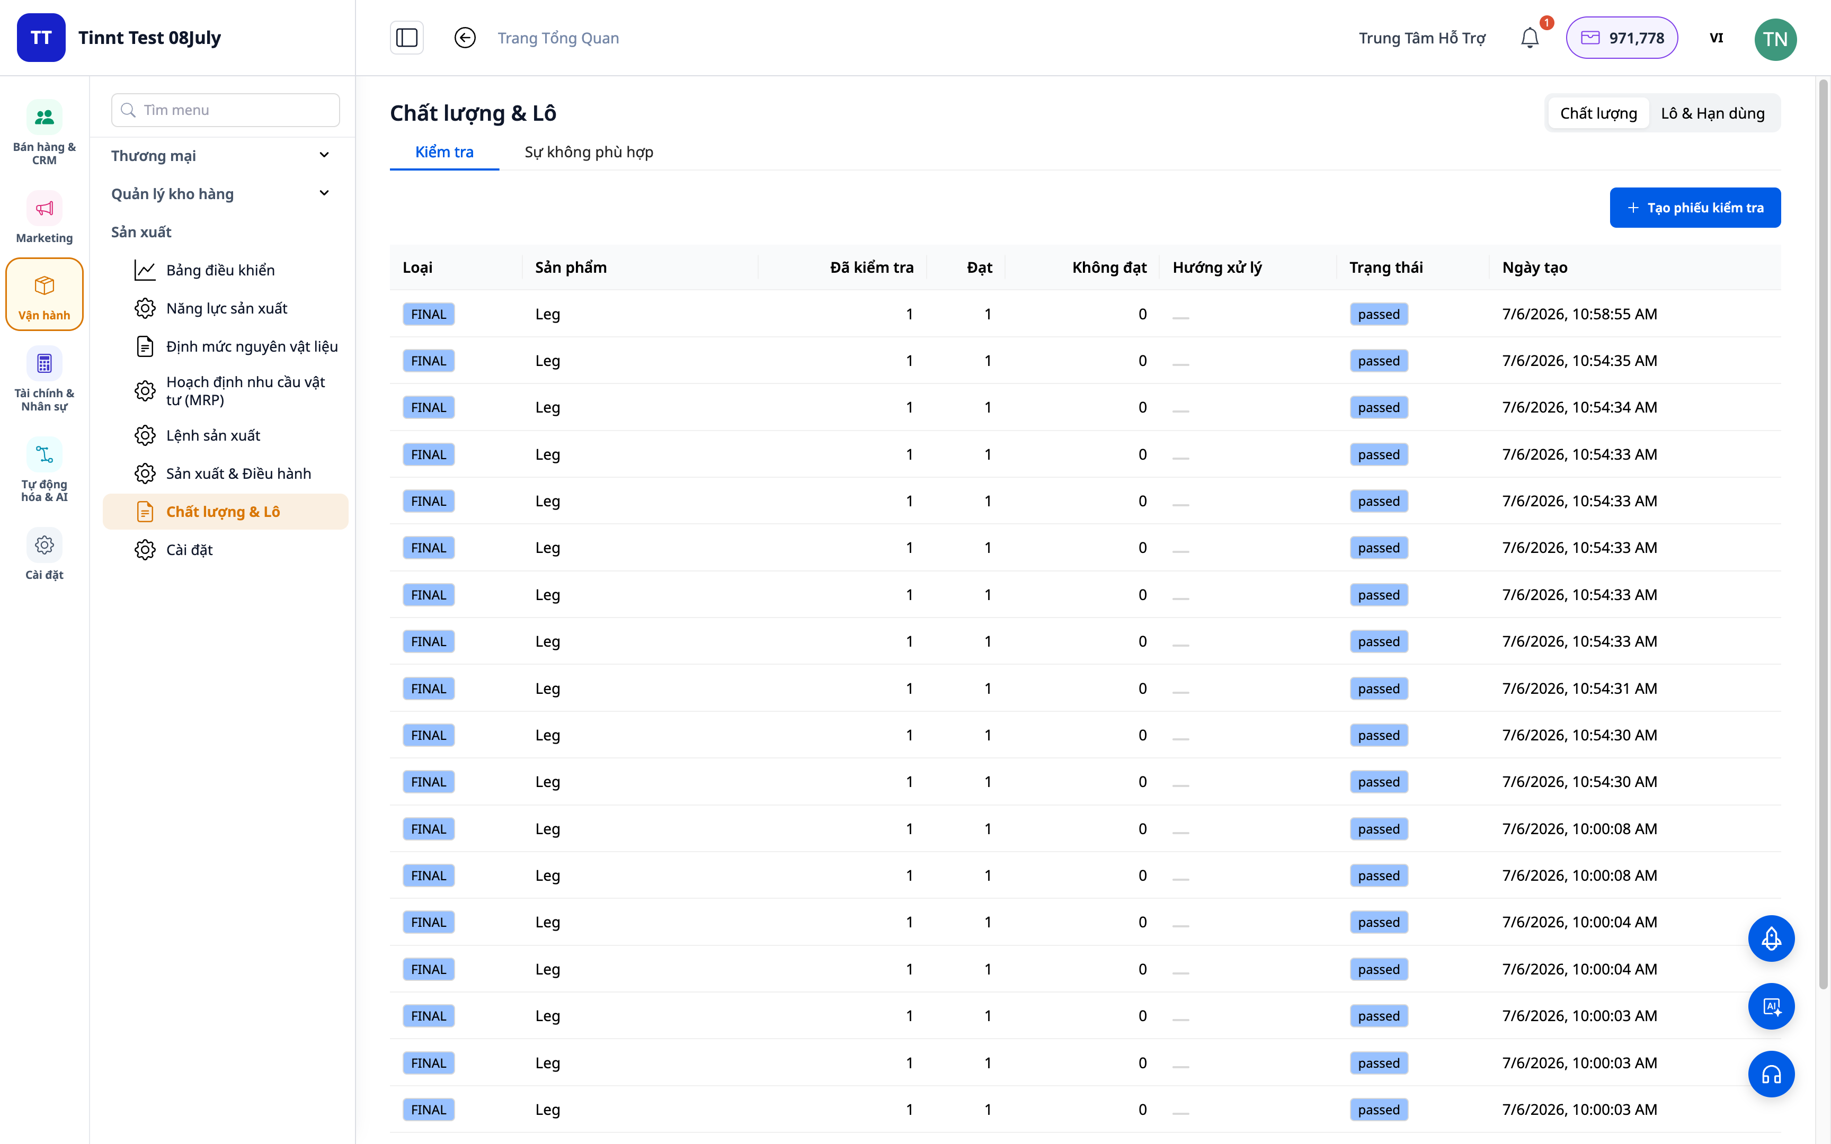Click Leg product in 10:00:04 AM first row
The height and width of the screenshot is (1144, 1831).
click(x=547, y=922)
